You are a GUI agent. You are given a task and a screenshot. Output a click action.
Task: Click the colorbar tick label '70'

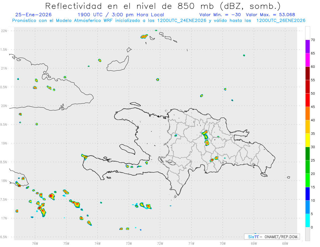click(313, 40)
